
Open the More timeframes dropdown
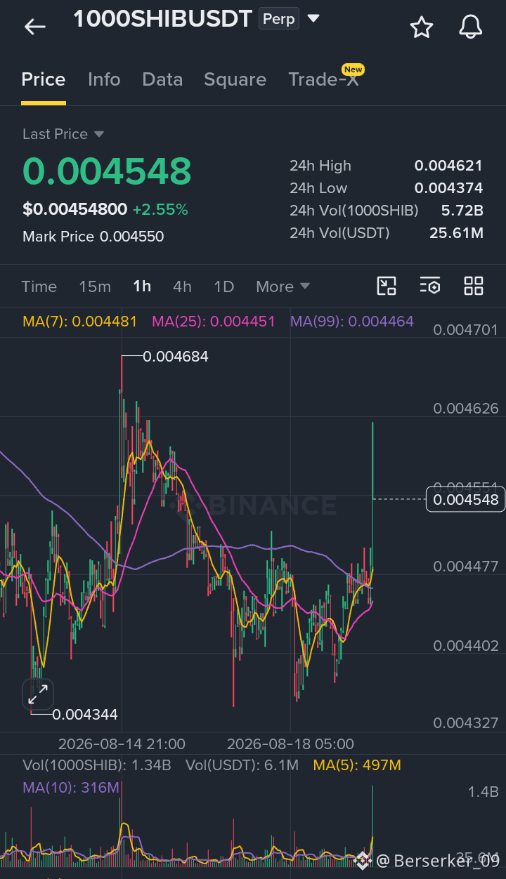pos(283,286)
